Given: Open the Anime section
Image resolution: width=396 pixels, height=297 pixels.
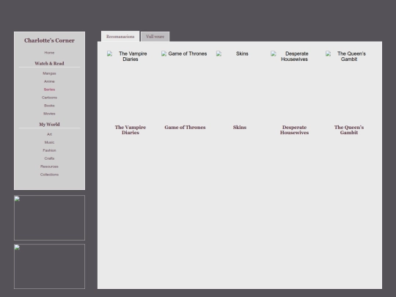Looking at the screenshot, I should tap(49, 81).
